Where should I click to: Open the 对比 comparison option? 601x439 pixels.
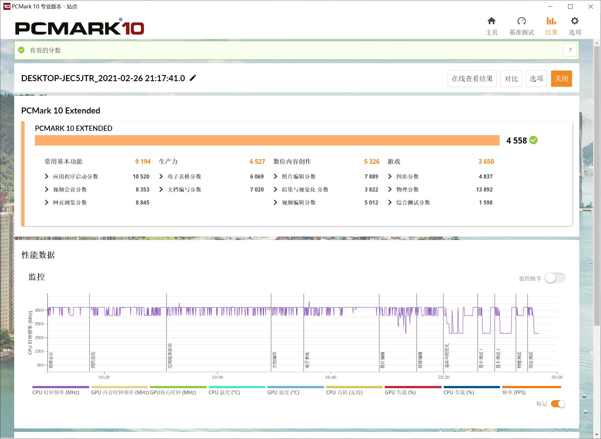pyautogui.click(x=511, y=78)
